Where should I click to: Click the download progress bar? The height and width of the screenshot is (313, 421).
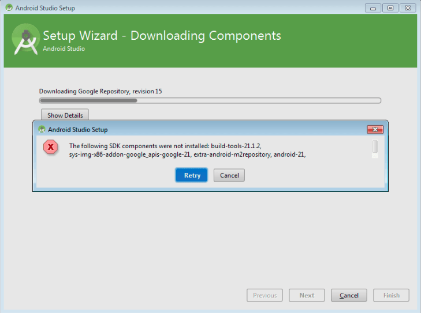[x=210, y=100]
